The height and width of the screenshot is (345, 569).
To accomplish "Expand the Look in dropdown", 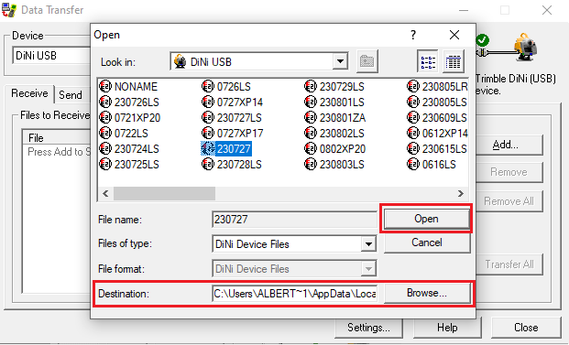I will (340, 61).
